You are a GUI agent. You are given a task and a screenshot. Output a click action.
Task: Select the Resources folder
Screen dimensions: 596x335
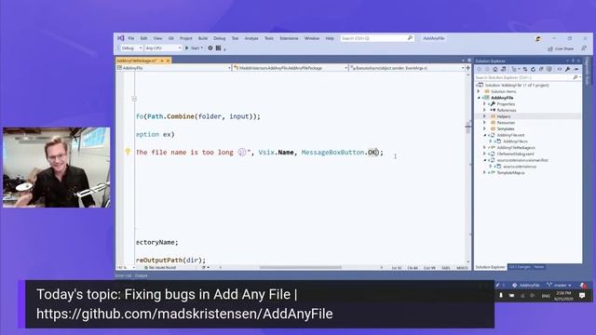[505, 123]
